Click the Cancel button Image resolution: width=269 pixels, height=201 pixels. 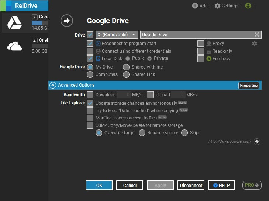(130, 185)
